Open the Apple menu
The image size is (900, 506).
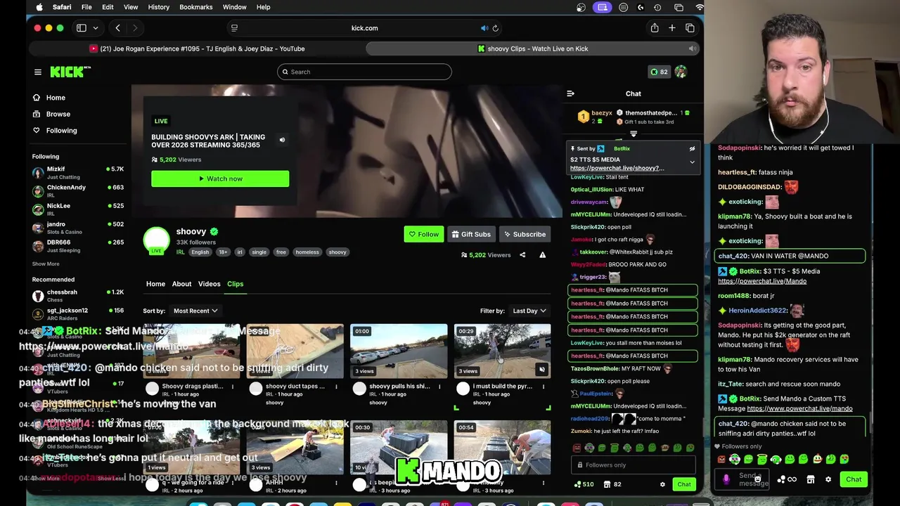39,7
